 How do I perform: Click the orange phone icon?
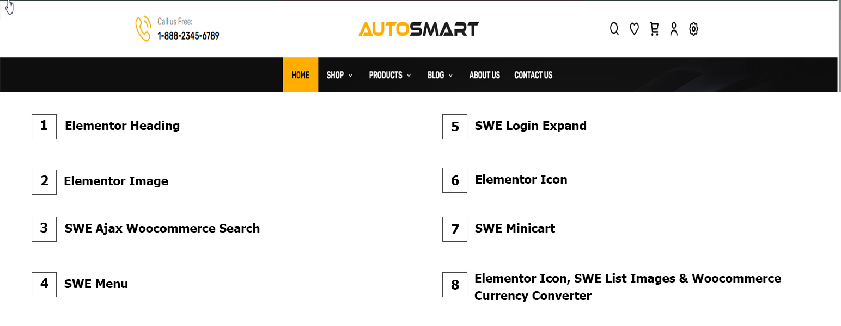(x=143, y=29)
